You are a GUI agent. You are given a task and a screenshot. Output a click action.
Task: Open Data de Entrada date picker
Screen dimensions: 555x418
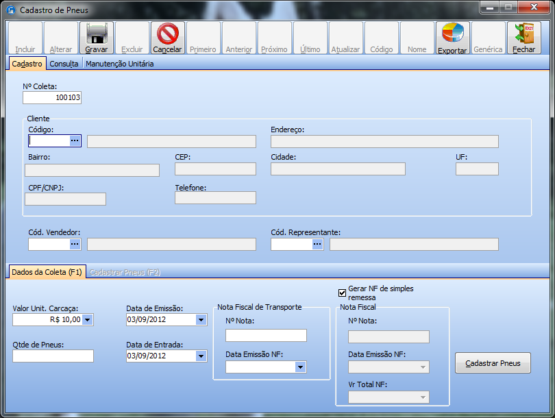click(x=201, y=356)
